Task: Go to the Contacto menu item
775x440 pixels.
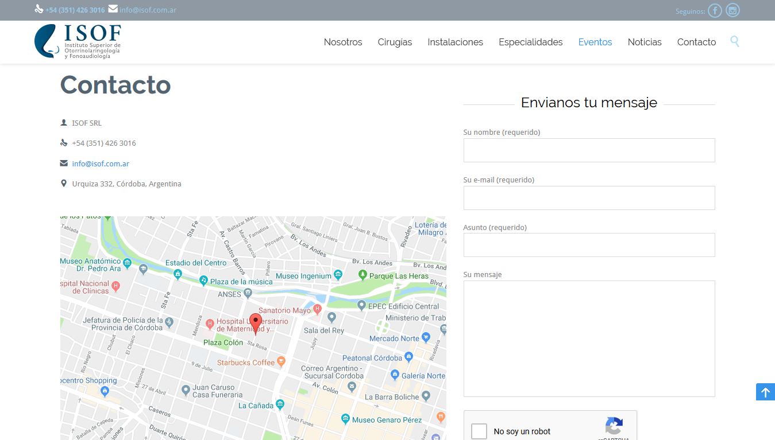Action: [x=696, y=42]
